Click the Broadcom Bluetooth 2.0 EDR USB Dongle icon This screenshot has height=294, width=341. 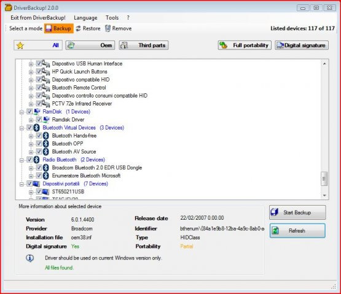pos(45,168)
